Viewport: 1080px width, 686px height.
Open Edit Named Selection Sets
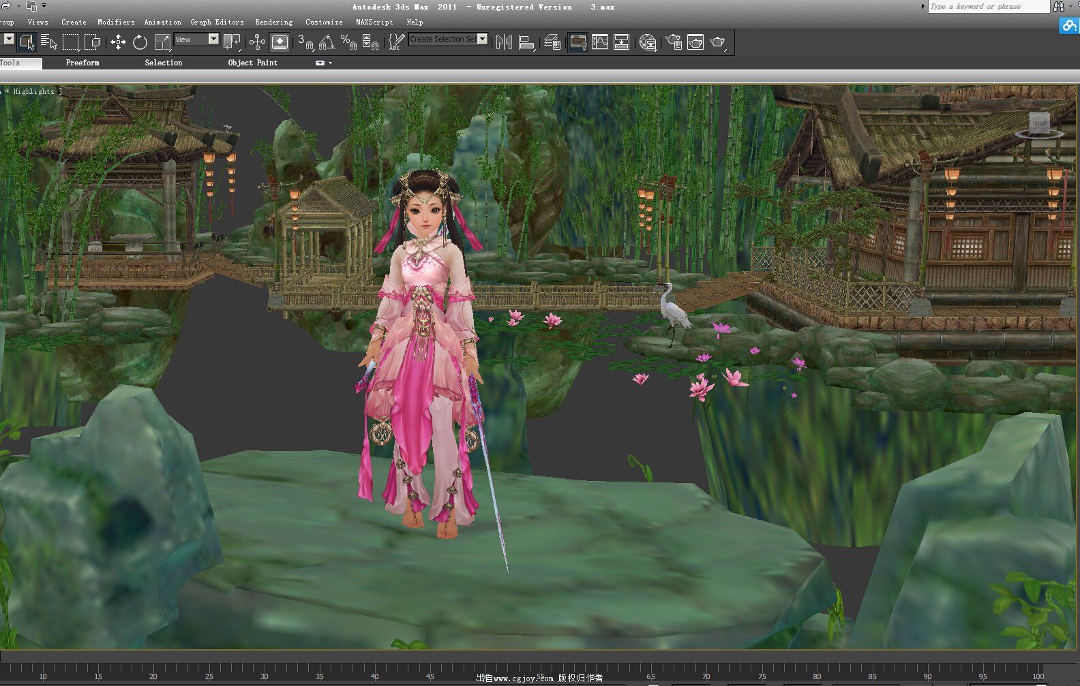396,42
